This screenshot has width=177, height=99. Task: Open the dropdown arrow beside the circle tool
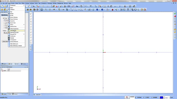pyautogui.click(x=66, y=6)
